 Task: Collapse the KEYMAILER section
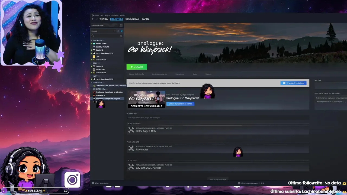[x=92, y=83]
